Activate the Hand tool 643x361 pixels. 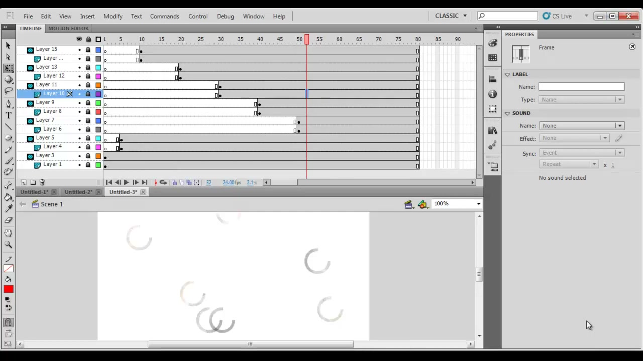click(8, 233)
